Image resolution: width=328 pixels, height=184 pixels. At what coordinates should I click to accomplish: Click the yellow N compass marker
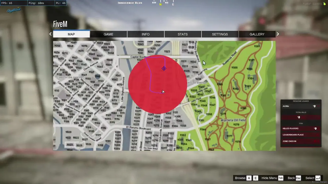[160, 4]
